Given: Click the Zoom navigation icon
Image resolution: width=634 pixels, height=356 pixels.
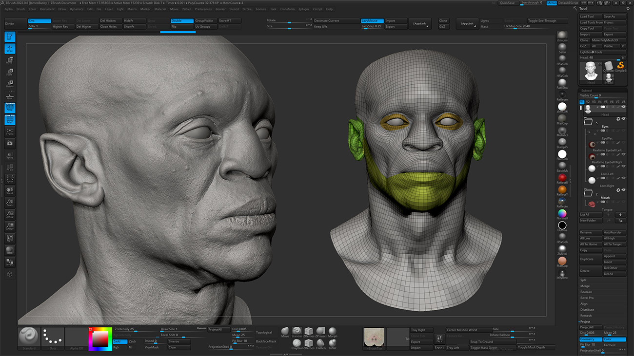Looking at the screenshot, I should (x=10, y=203).
